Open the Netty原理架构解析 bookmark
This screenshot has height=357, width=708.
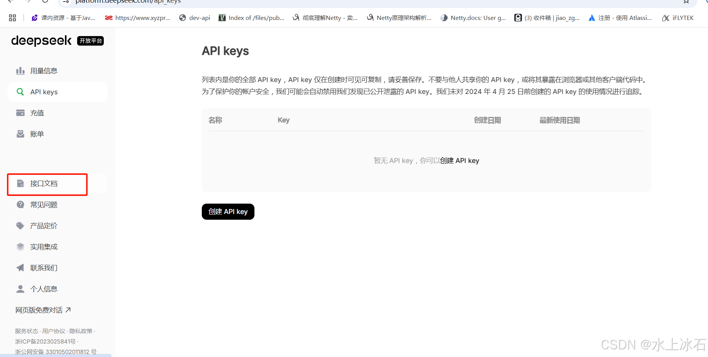tap(399, 18)
